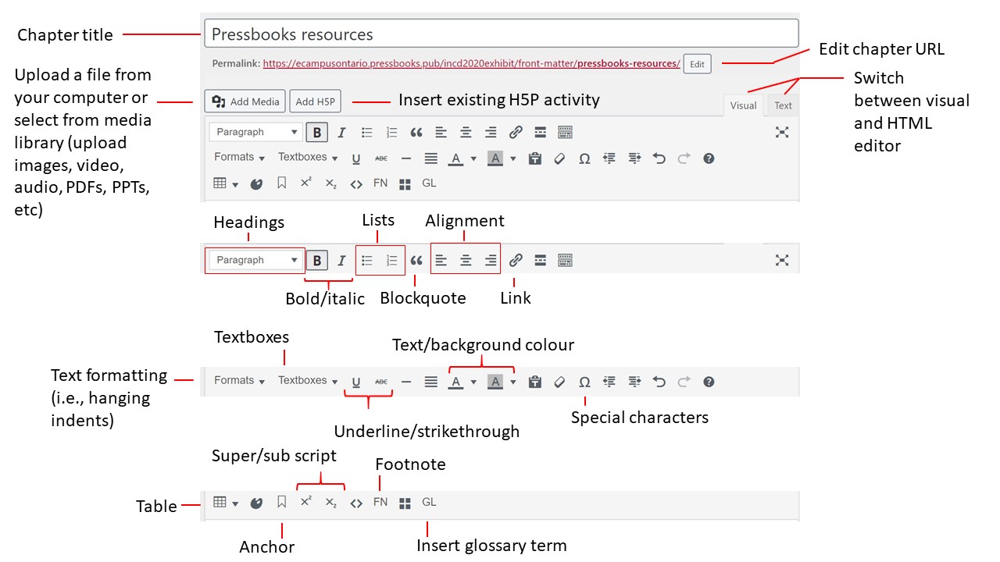This screenshot has width=1000, height=562.
Task: Click blockquote icon in annotated strip
Action: [x=416, y=260]
